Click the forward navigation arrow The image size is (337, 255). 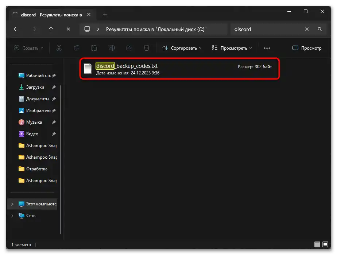(34, 29)
